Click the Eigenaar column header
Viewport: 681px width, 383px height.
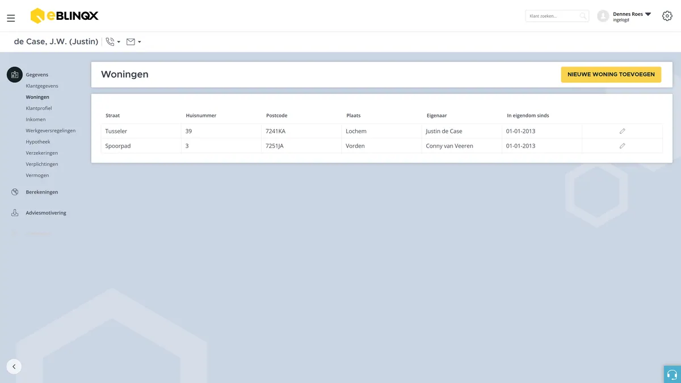437,116
